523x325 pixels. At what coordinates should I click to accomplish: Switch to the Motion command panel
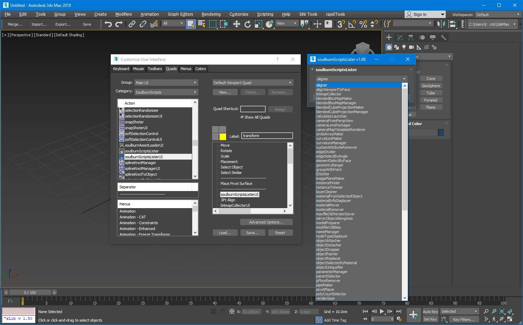point(422,37)
